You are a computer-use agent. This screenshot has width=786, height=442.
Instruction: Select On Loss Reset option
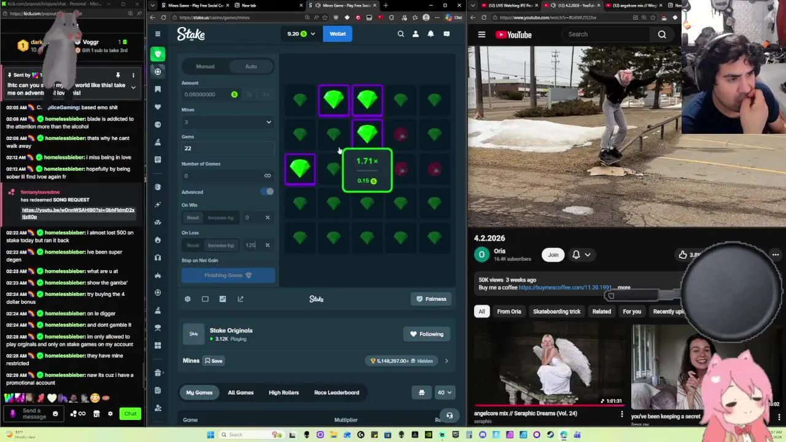point(193,245)
